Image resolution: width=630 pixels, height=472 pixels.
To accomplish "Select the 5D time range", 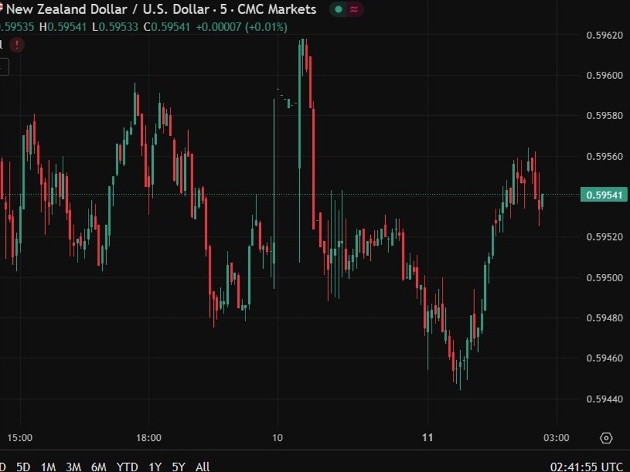I will point(23,466).
